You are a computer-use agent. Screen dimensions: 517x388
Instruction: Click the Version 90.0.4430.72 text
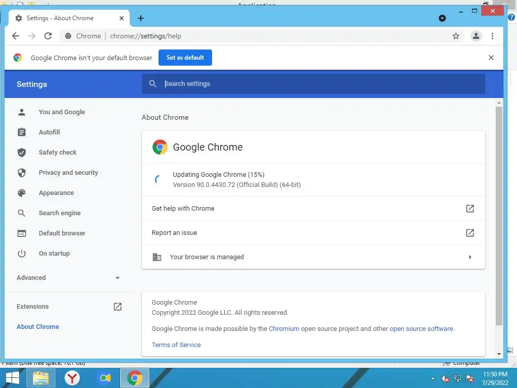pos(237,185)
